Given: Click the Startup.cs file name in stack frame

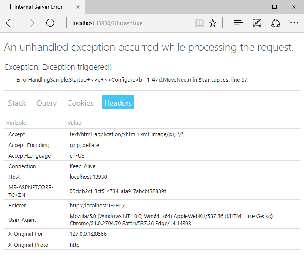Looking at the screenshot, I should pos(214,80).
